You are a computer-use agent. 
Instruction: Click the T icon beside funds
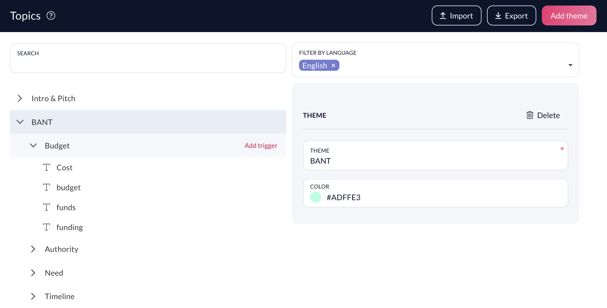tap(47, 207)
